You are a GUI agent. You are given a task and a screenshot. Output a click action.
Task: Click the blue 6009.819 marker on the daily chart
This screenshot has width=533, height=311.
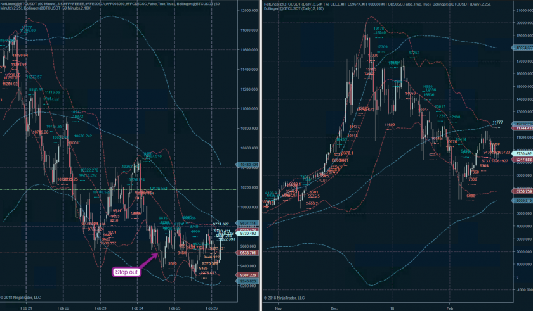click(522, 201)
